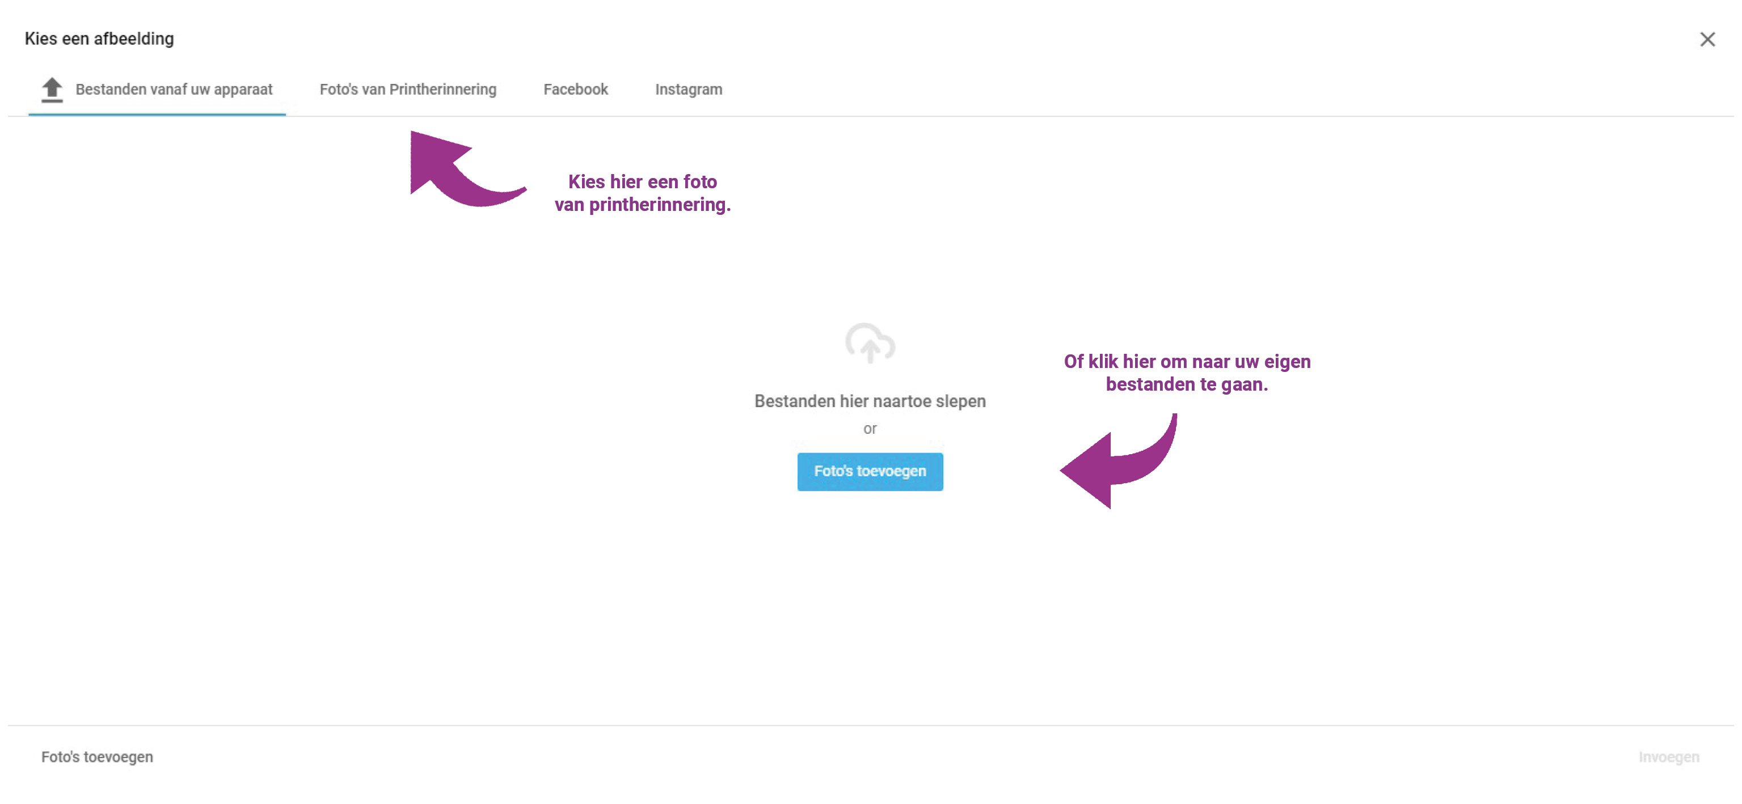This screenshot has height=804, width=1742.
Task: Click the greyed-out Invoegen button
Action: click(1668, 757)
